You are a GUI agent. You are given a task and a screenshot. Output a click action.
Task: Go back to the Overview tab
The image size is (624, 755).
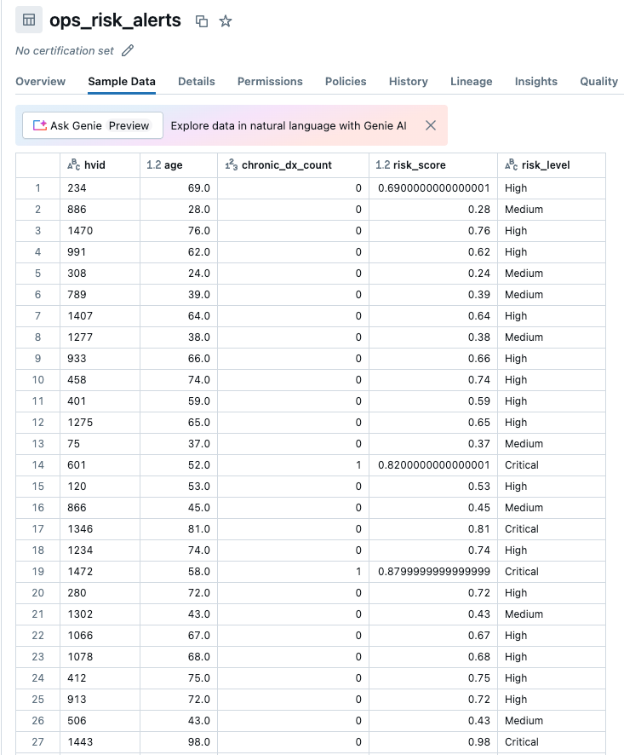click(x=41, y=82)
